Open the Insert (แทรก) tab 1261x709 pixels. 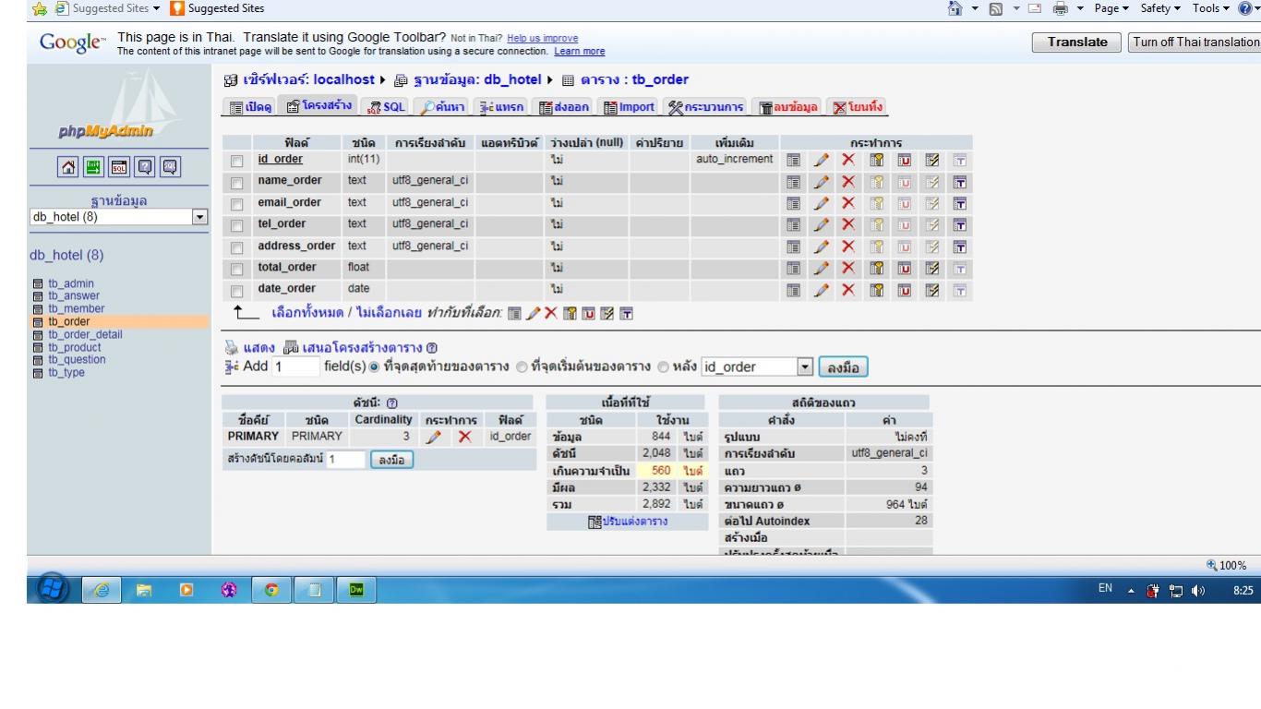tap(500, 107)
